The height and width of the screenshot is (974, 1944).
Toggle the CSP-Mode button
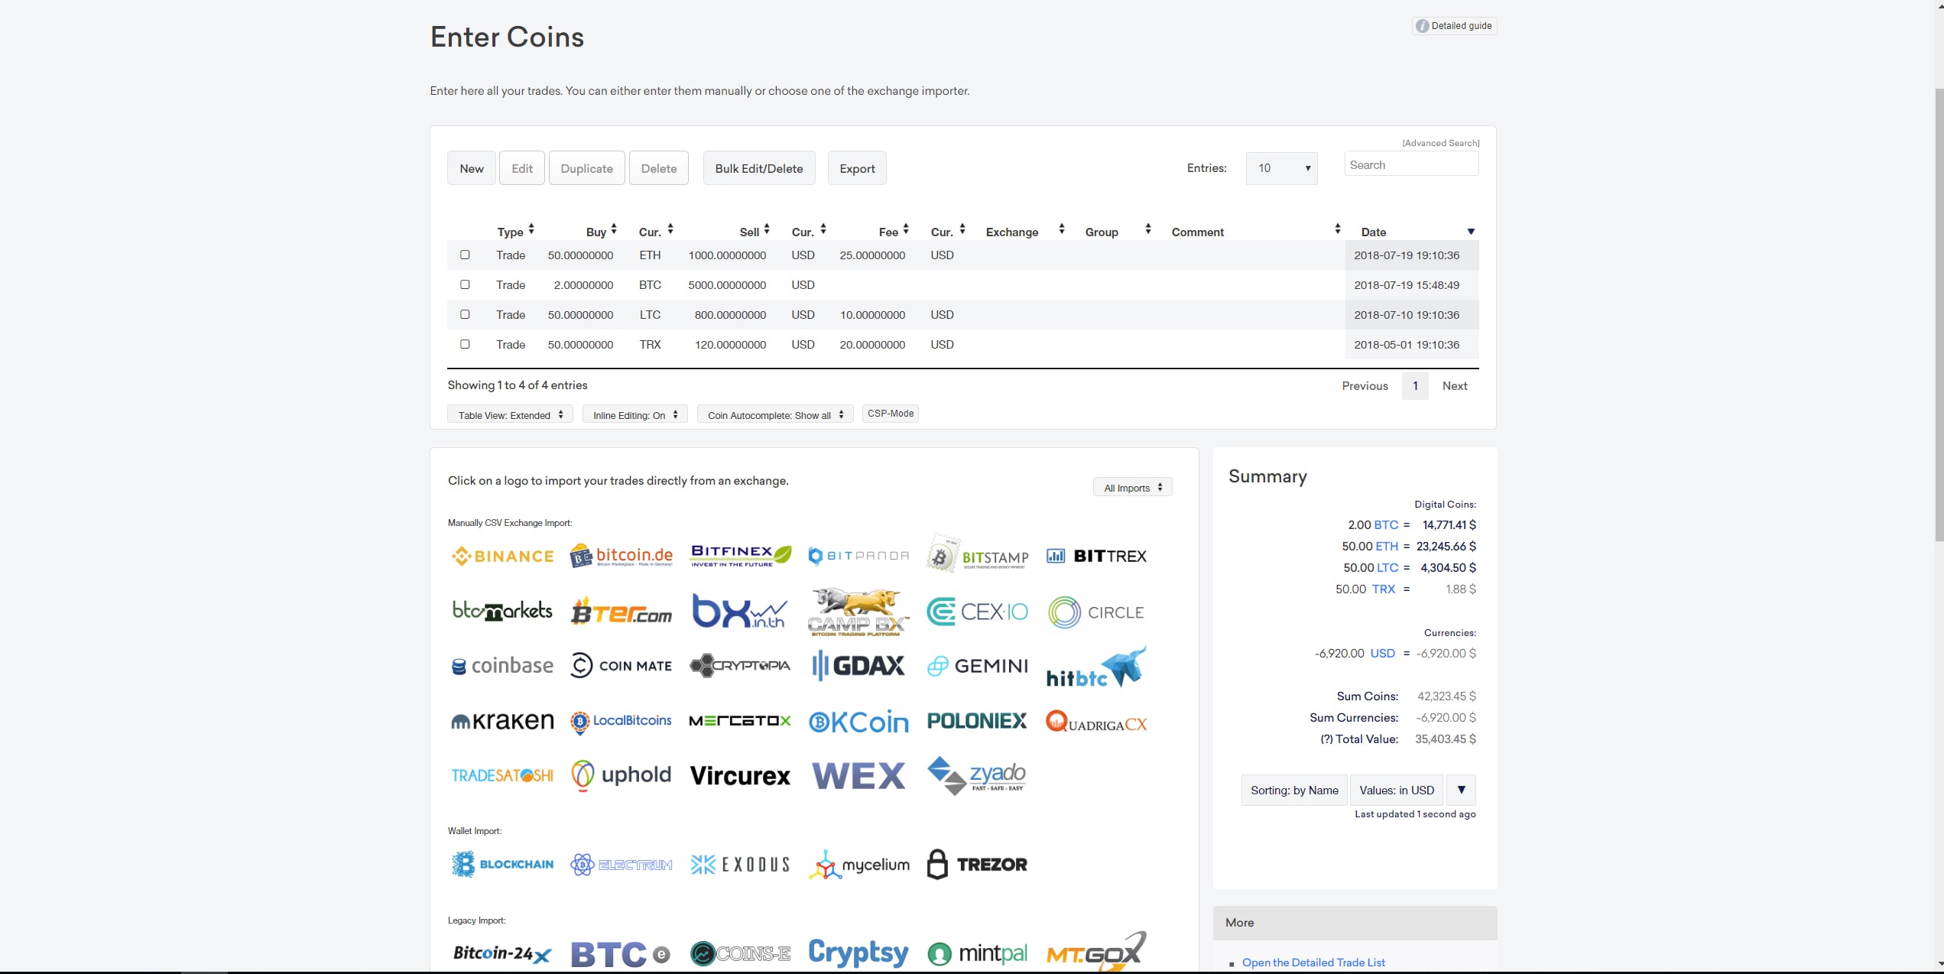tap(891, 414)
